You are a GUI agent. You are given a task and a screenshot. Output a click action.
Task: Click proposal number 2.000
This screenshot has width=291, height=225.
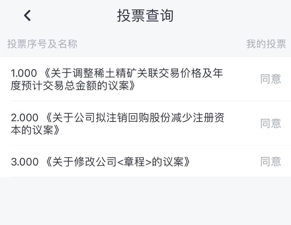(24, 118)
